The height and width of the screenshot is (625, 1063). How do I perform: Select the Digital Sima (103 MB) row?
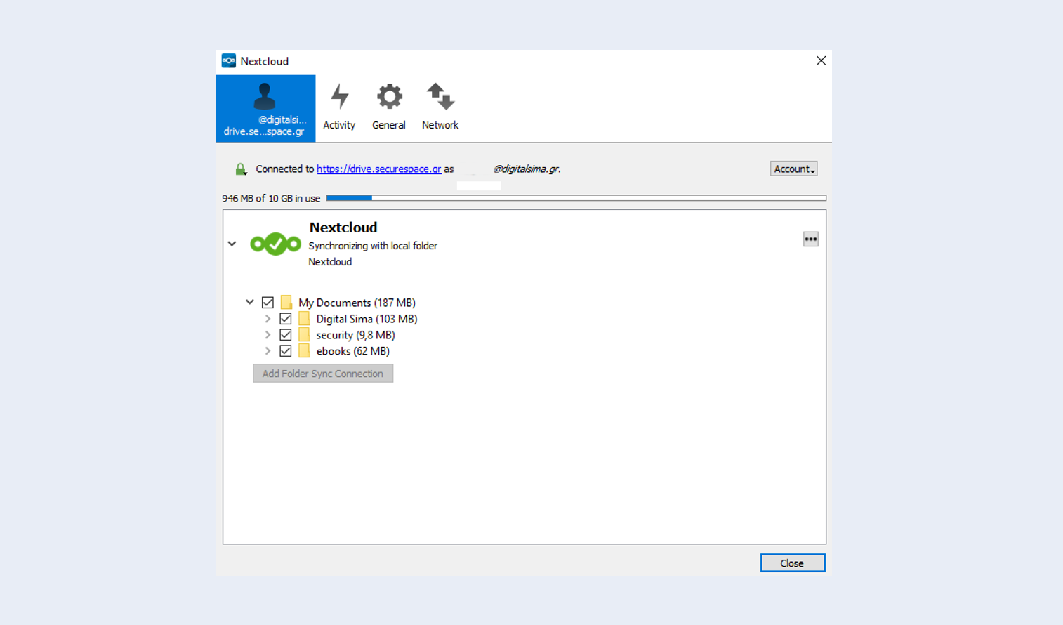point(367,319)
